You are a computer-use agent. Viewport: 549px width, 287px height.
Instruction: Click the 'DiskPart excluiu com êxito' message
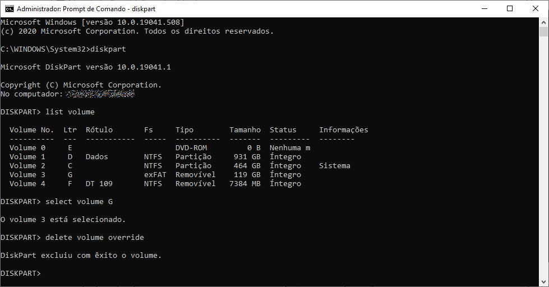81,256
